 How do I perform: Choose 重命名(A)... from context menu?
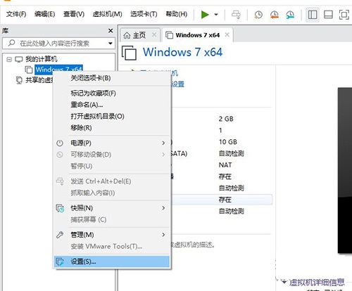(x=87, y=105)
